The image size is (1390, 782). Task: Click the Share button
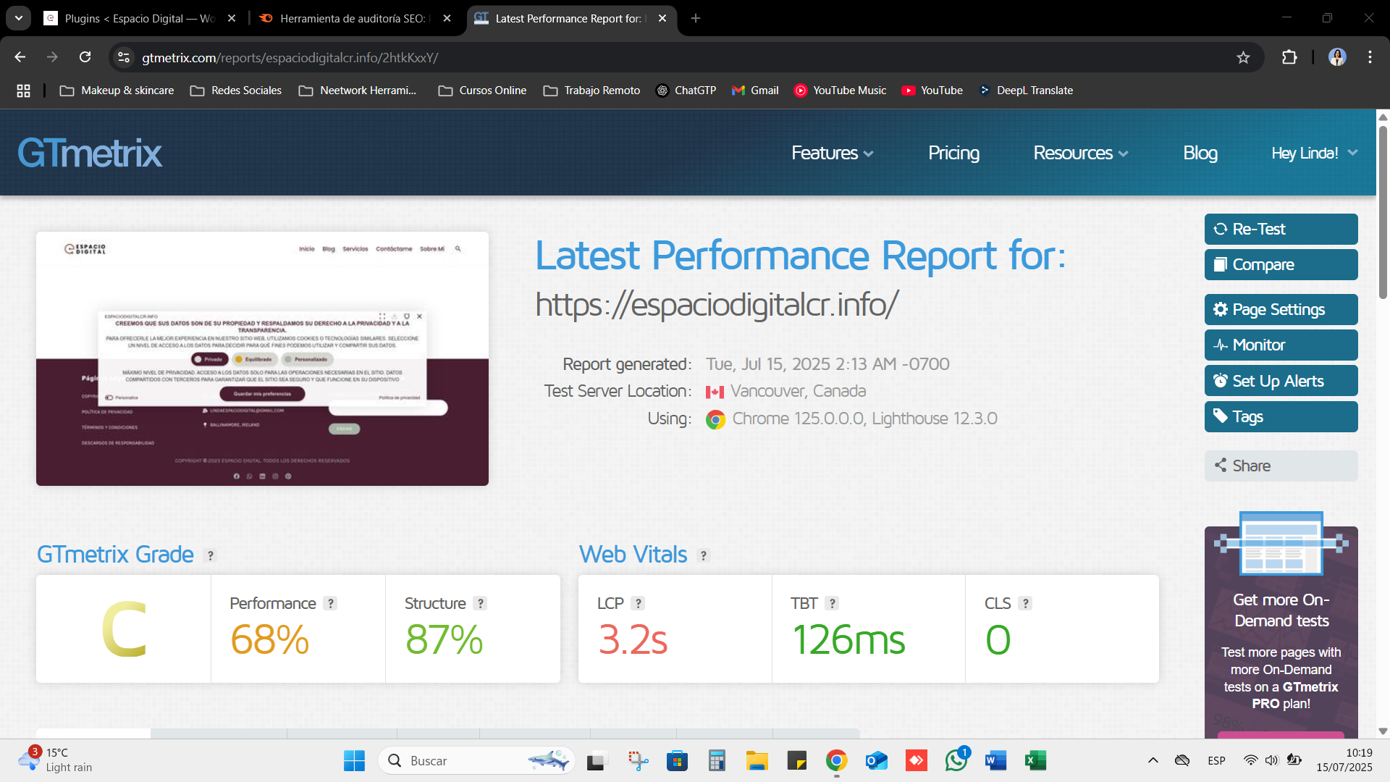1281,466
